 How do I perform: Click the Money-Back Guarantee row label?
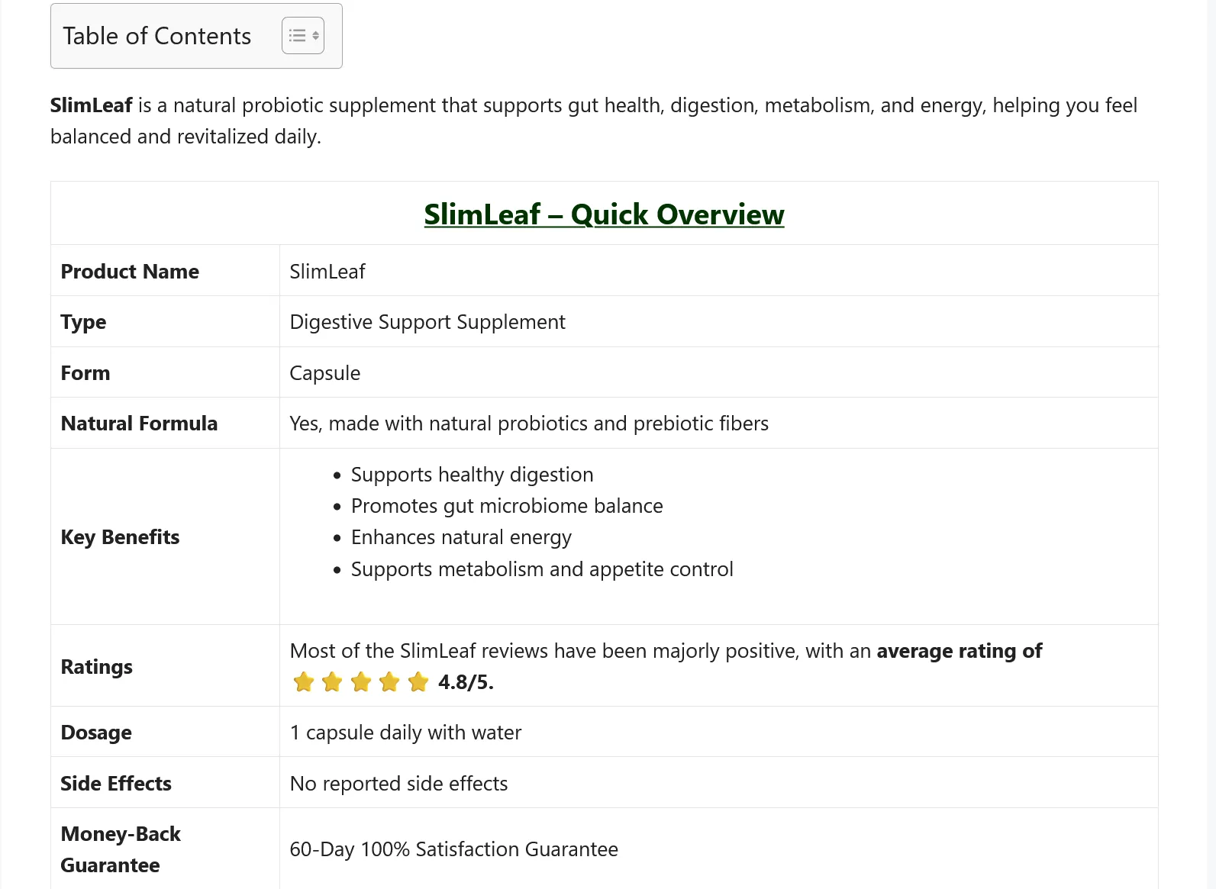(120, 849)
